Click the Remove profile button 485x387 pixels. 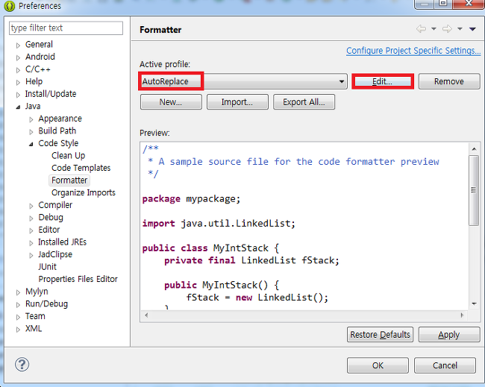tap(449, 81)
